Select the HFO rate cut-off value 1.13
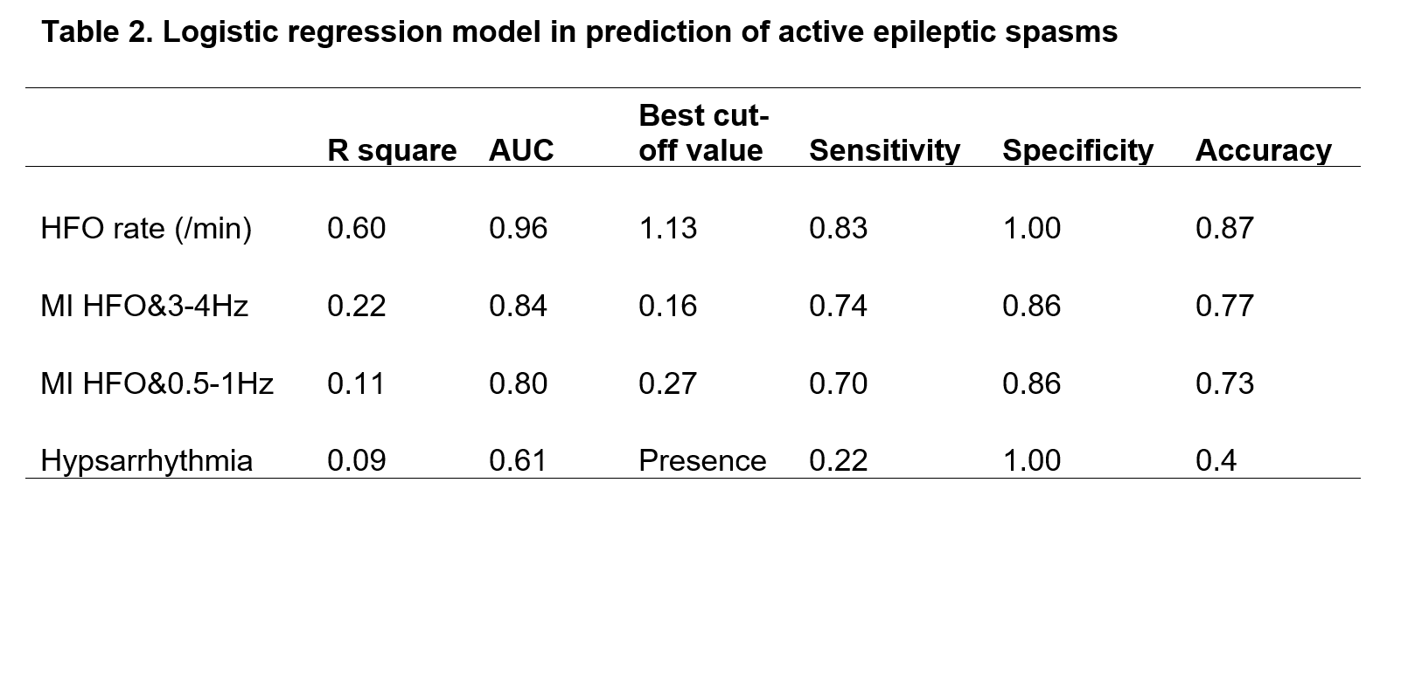 point(668,228)
